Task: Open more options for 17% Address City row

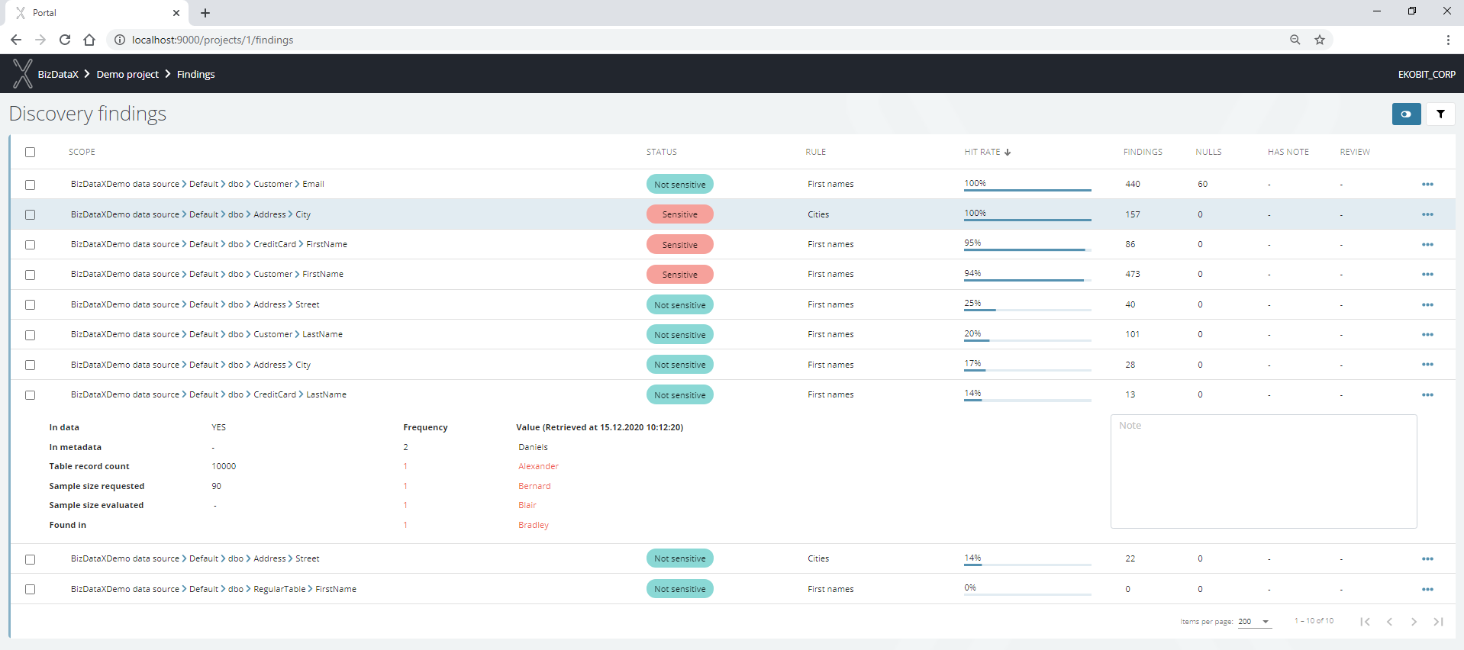Action: (x=1427, y=365)
